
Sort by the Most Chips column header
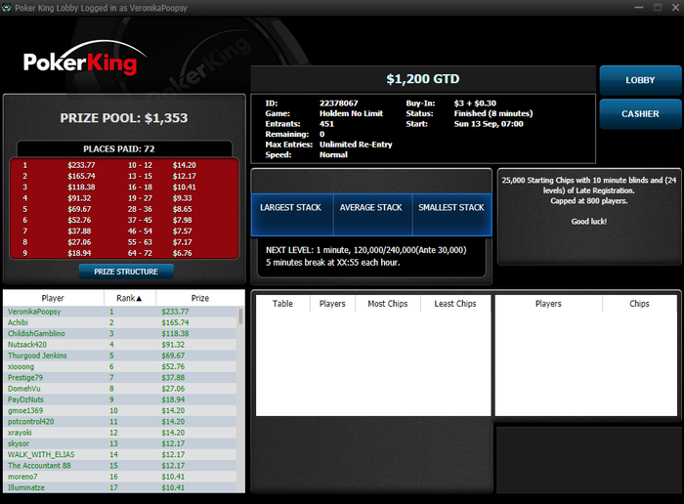(388, 304)
